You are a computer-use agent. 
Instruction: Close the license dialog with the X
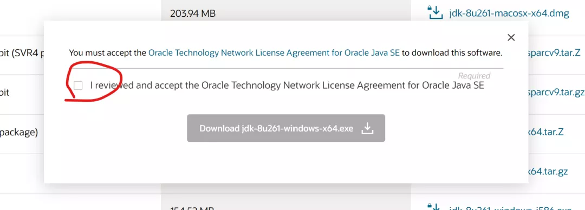[511, 37]
